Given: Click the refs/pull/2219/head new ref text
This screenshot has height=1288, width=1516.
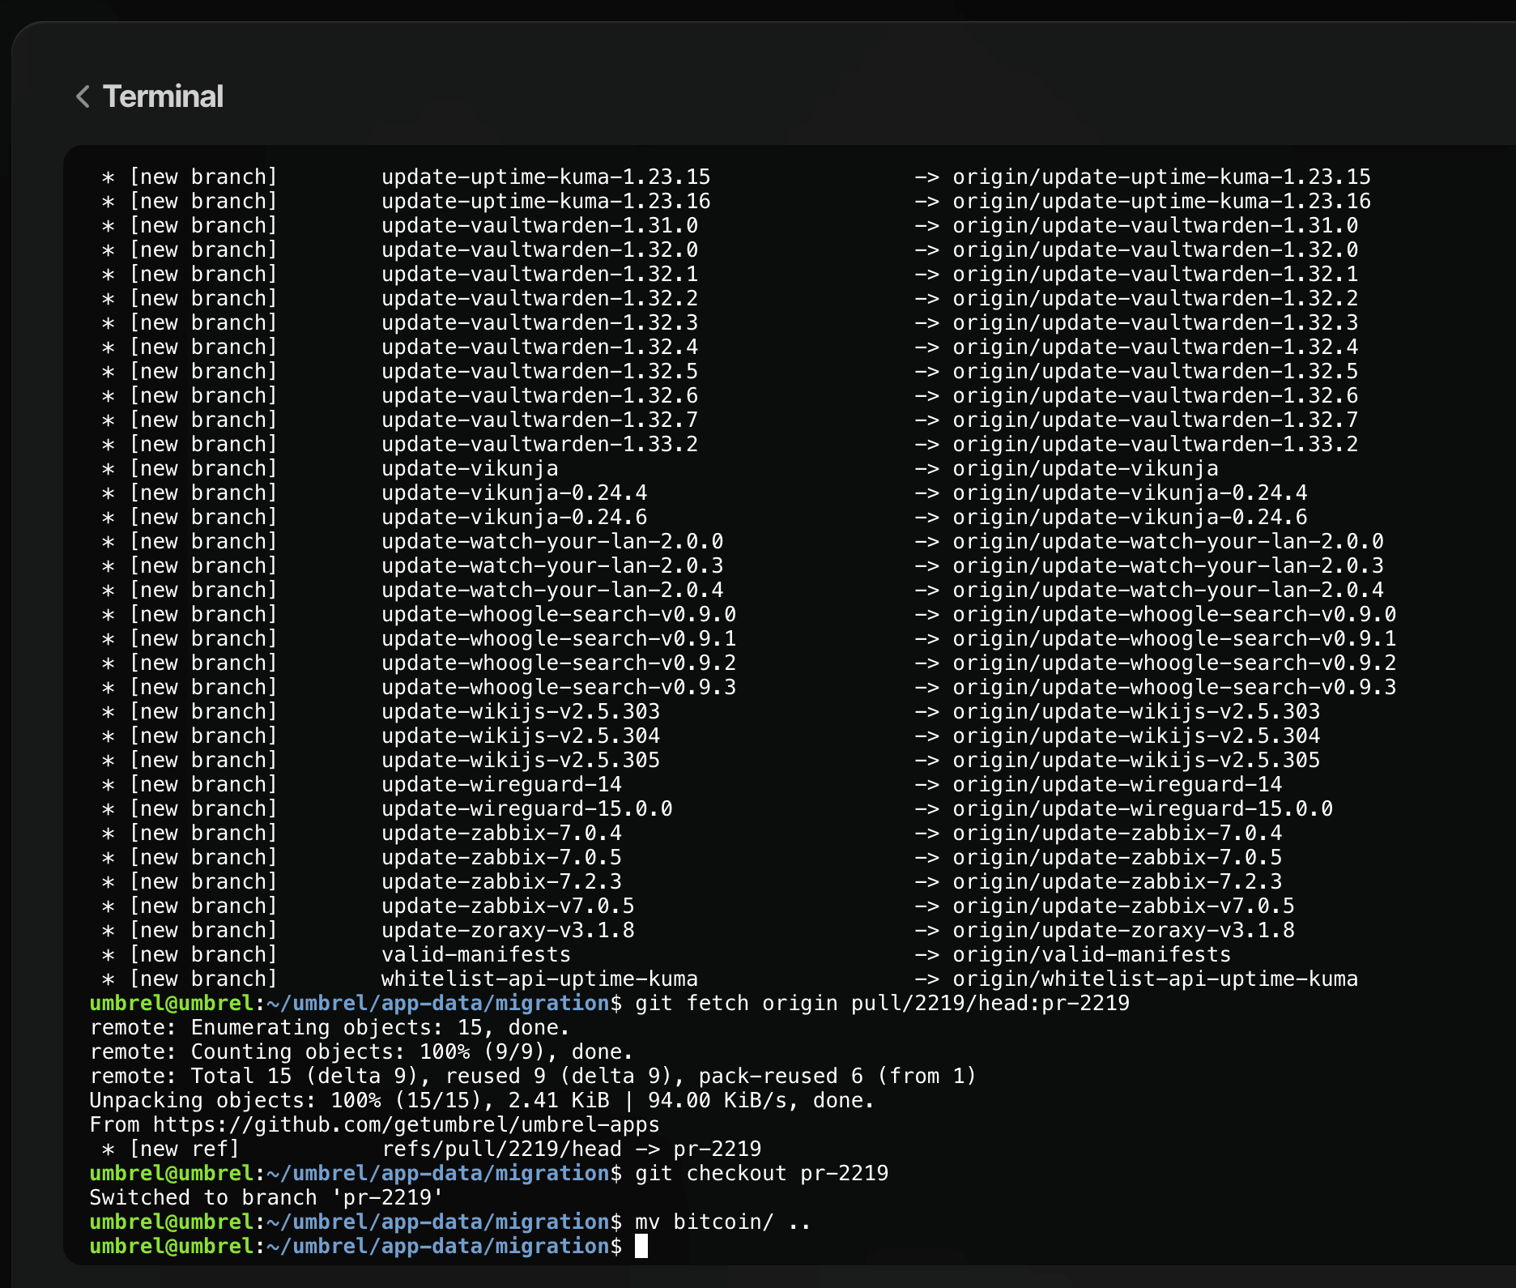Looking at the screenshot, I should 502,1149.
